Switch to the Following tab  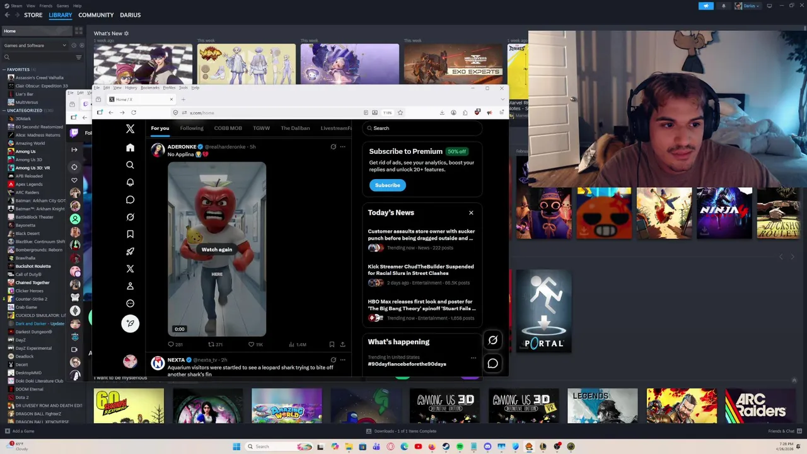192,128
